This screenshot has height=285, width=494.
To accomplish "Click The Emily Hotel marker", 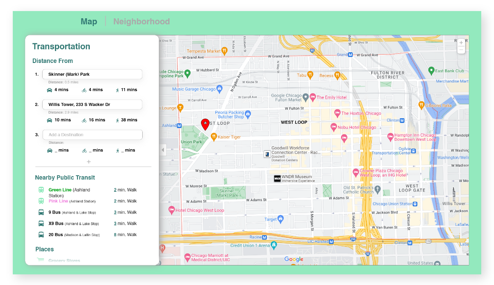I will [313, 97].
